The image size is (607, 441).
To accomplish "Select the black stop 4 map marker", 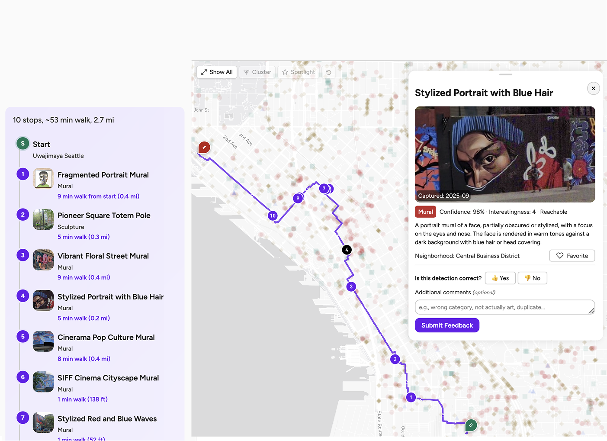I will click(x=347, y=250).
